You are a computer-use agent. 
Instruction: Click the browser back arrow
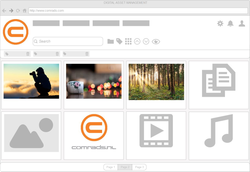(4, 11)
